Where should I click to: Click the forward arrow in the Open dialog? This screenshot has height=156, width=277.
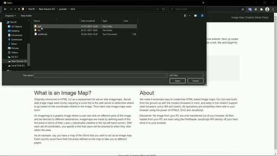(11, 9)
